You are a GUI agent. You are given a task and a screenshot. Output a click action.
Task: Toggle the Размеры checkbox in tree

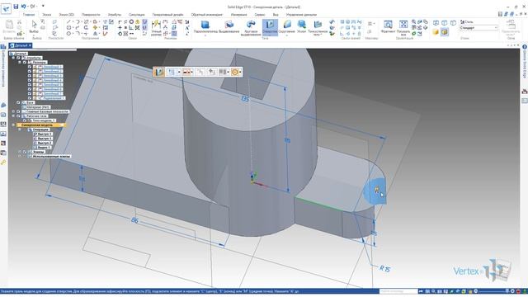click(24, 63)
